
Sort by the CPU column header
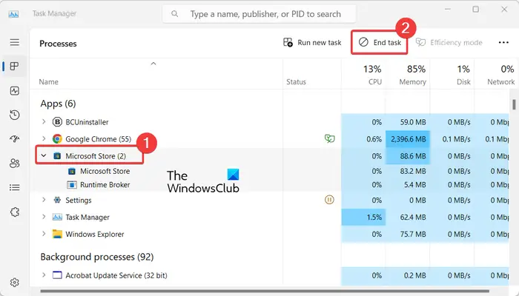click(x=375, y=81)
